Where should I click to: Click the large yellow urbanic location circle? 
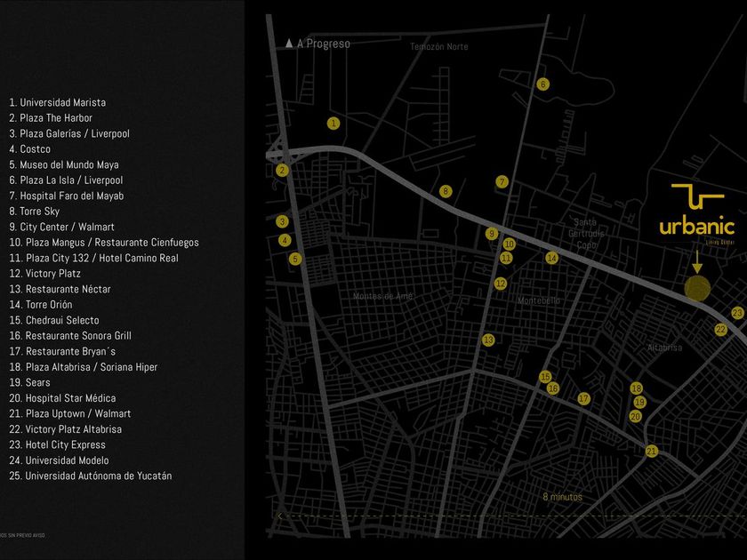coord(697,289)
